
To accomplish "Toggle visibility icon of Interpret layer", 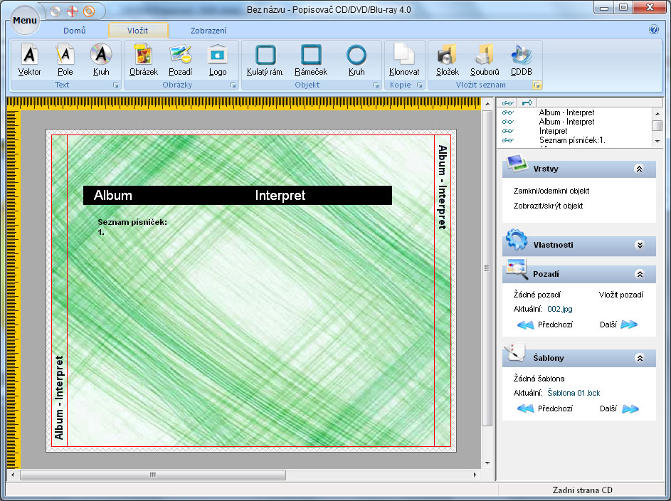I will coord(508,131).
